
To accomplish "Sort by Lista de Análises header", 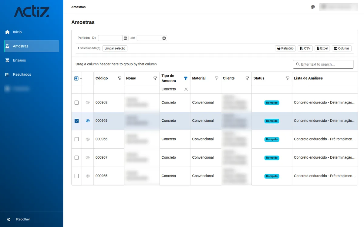I will click(x=308, y=78).
